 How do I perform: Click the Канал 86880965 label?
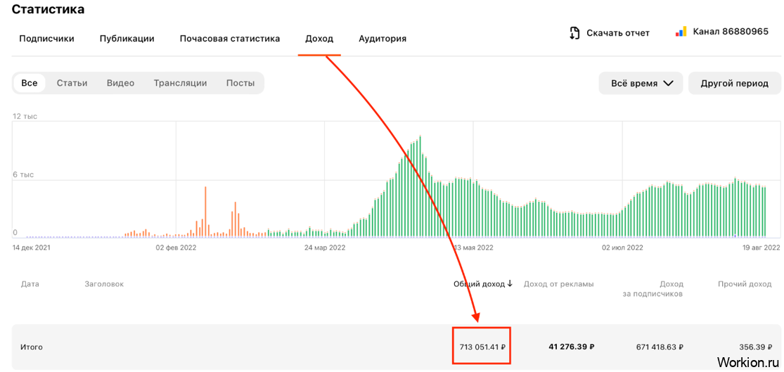(x=731, y=32)
